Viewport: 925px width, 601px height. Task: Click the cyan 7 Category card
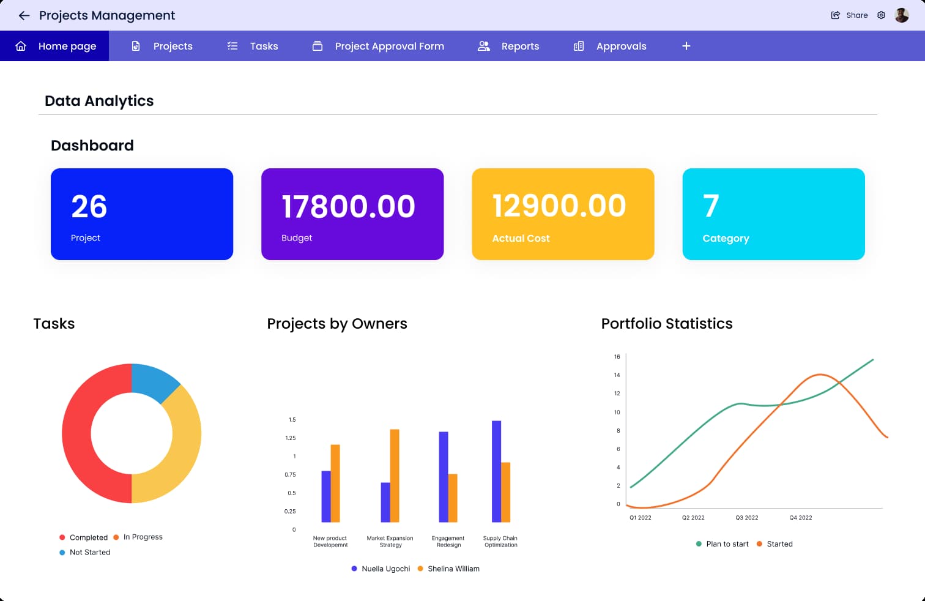(773, 214)
